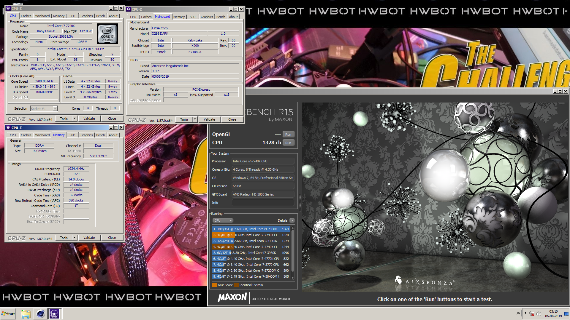The image size is (570, 320).
Task: Click the Details arrow in Cinebench ranking
Action: pyautogui.click(x=292, y=220)
